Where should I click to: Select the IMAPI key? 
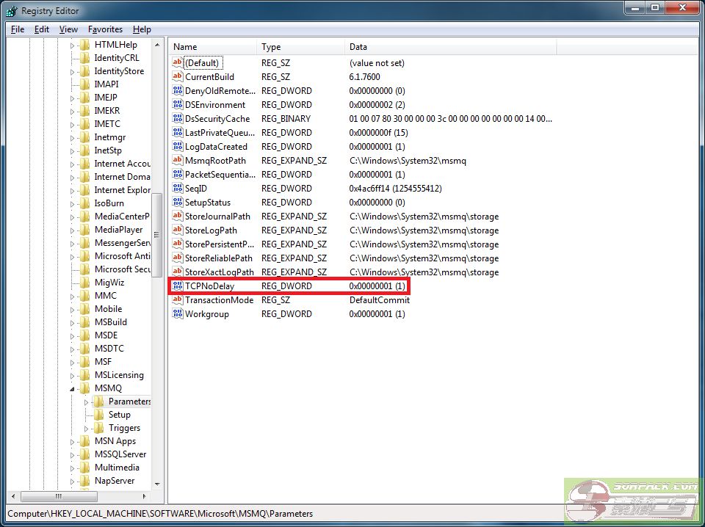coord(106,84)
